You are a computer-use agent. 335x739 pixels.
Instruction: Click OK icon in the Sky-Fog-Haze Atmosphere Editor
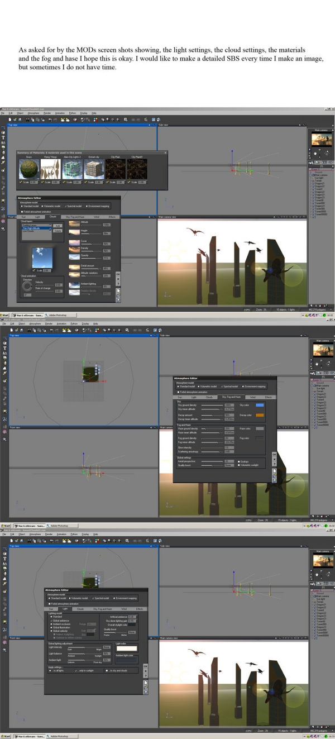274,454
